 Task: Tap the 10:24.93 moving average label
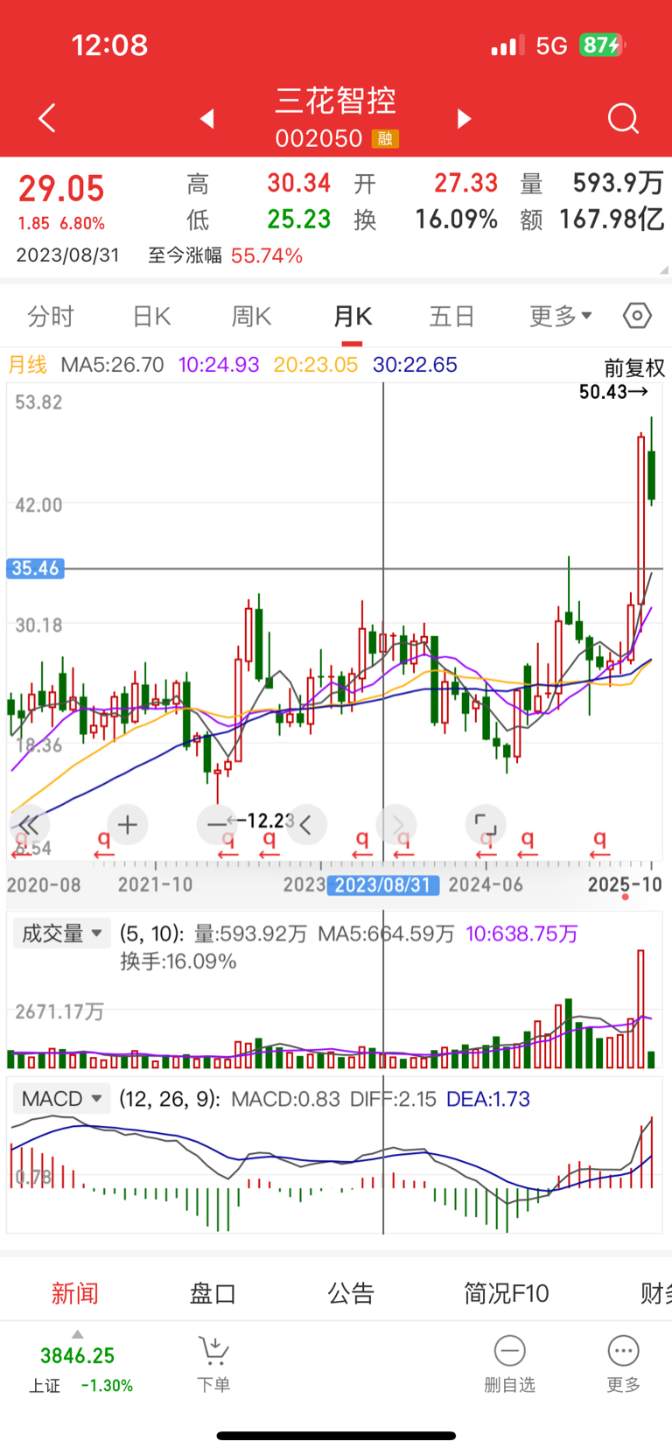click(219, 365)
